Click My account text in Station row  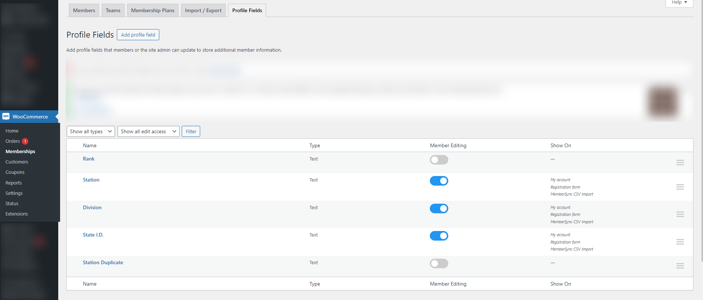[560, 180]
